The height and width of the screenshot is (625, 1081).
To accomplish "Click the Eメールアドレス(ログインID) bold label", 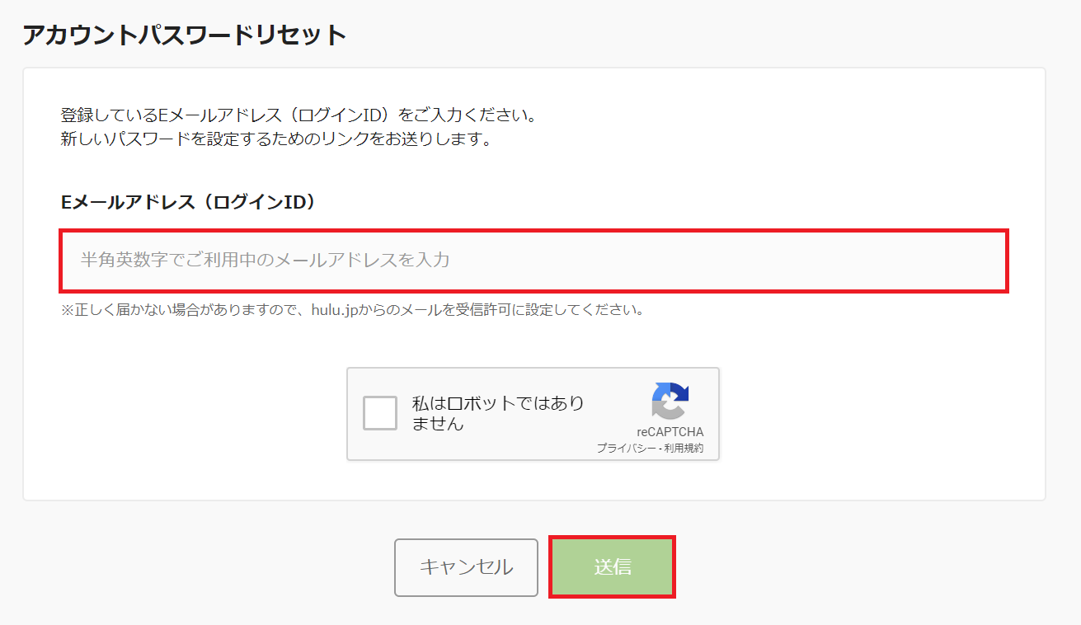I will [188, 202].
